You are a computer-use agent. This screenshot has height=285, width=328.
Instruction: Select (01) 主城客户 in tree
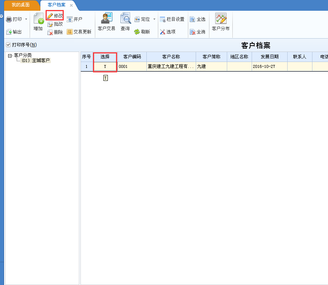36,60
